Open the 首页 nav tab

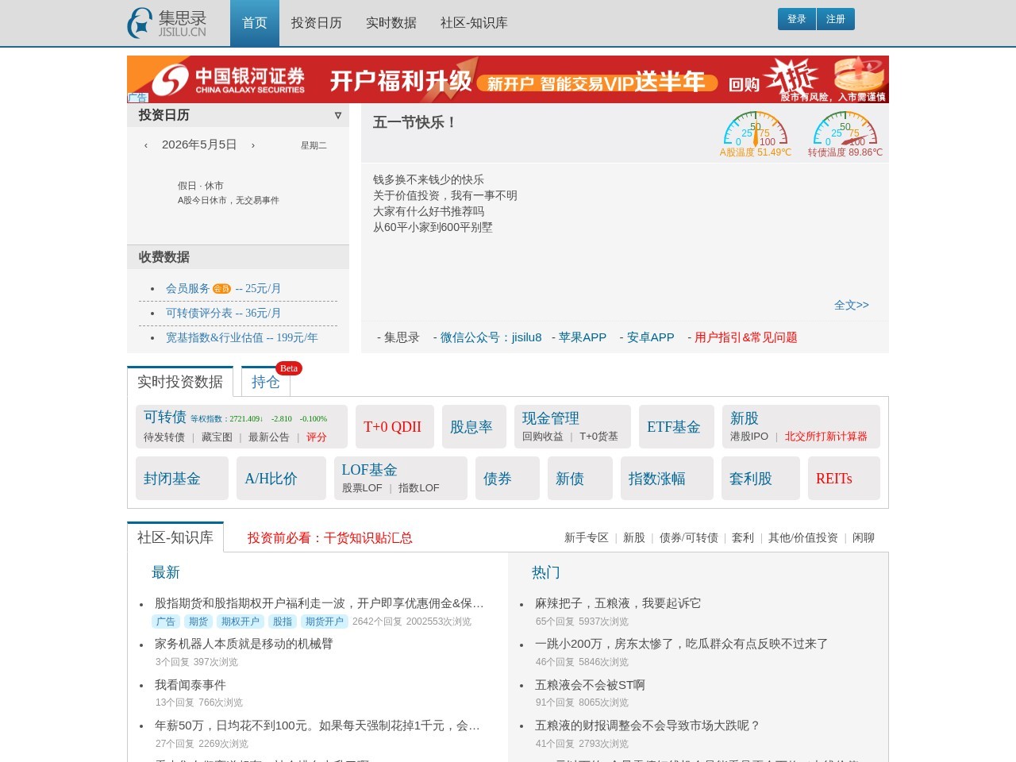(x=255, y=23)
